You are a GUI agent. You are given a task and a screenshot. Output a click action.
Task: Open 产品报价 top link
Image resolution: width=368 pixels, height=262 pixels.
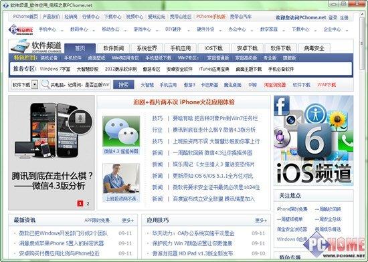pyautogui.click(x=51, y=17)
